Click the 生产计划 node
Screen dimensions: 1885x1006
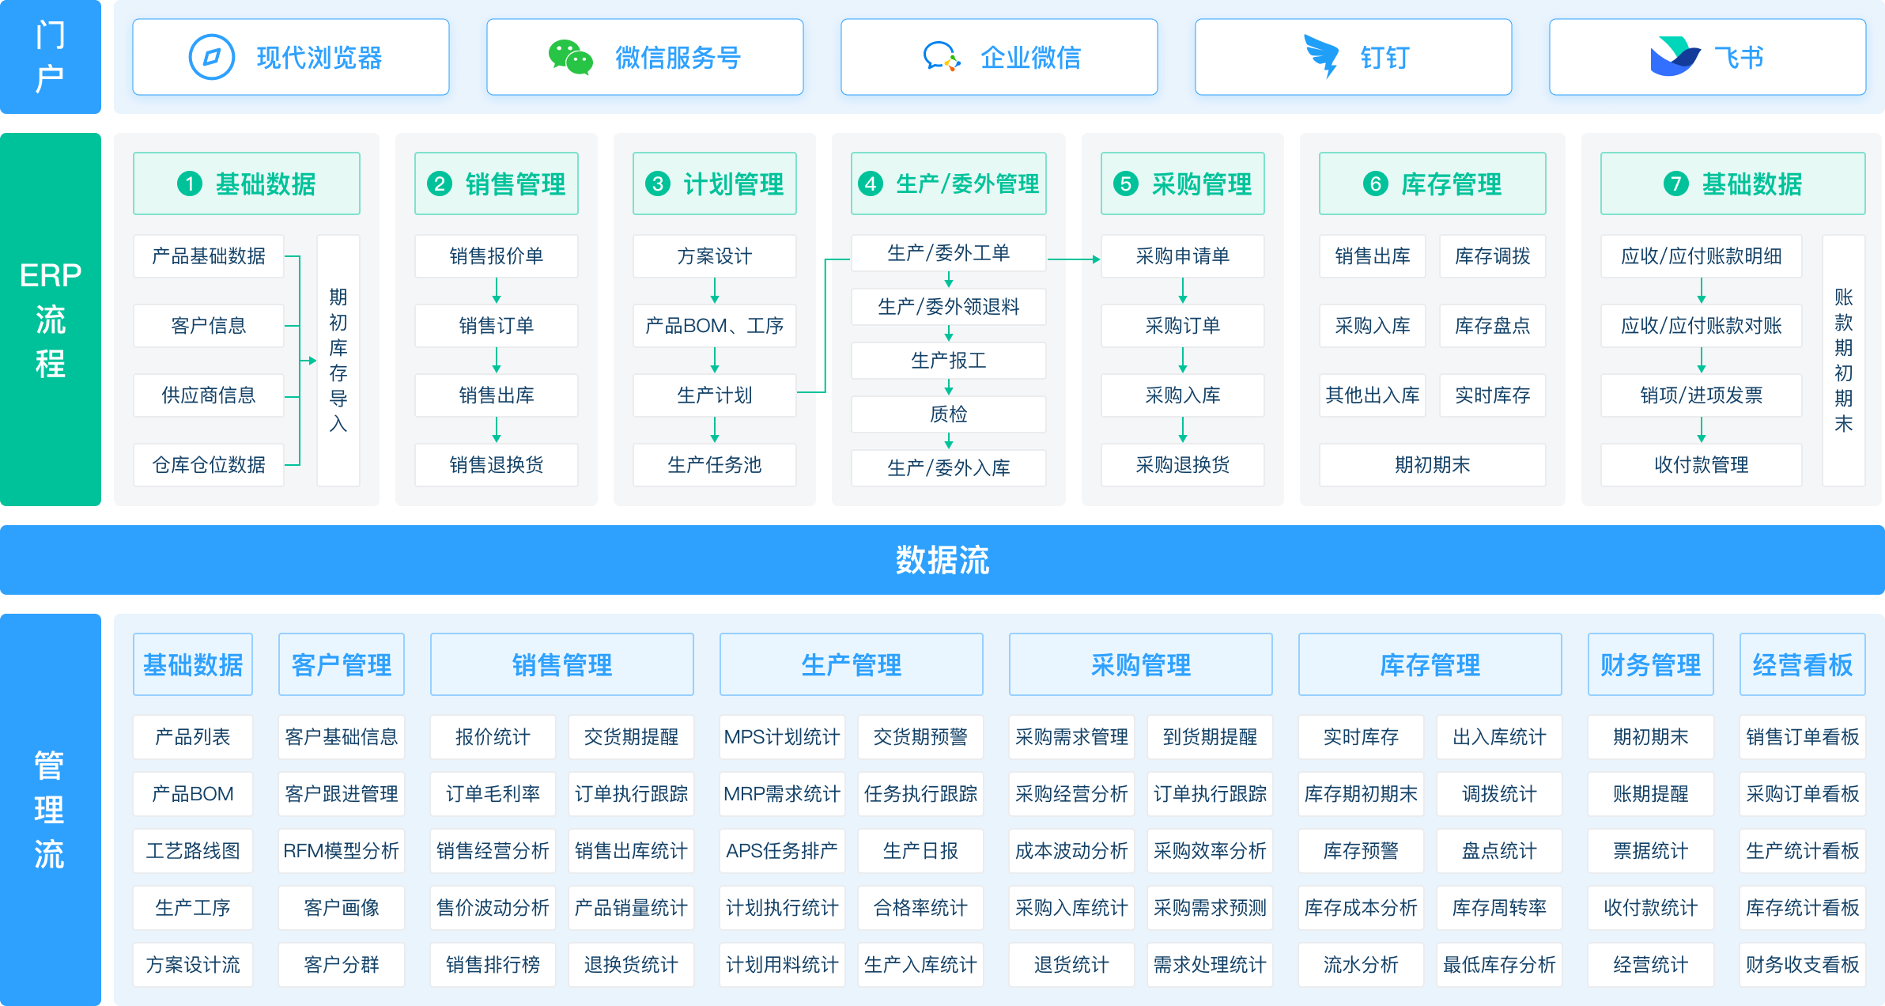[x=714, y=395]
